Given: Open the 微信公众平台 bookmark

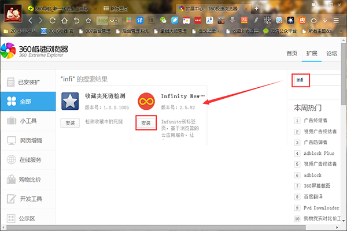Looking at the screenshot, I should [x=280, y=31].
